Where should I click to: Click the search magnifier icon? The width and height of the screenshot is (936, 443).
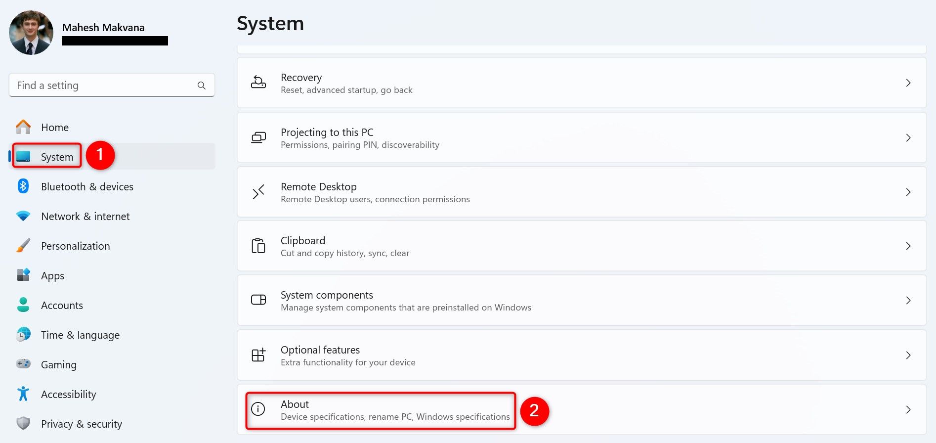[x=202, y=86]
